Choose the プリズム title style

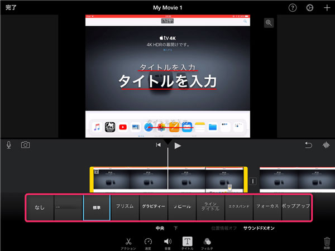[125, 207]
